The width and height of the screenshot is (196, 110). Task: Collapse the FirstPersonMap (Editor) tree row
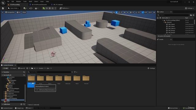click(163, 20)
